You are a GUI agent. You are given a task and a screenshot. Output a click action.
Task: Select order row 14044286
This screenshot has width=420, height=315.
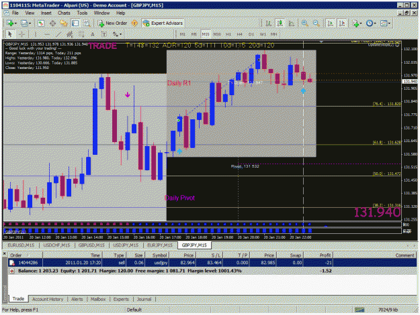tap(212, 263)
